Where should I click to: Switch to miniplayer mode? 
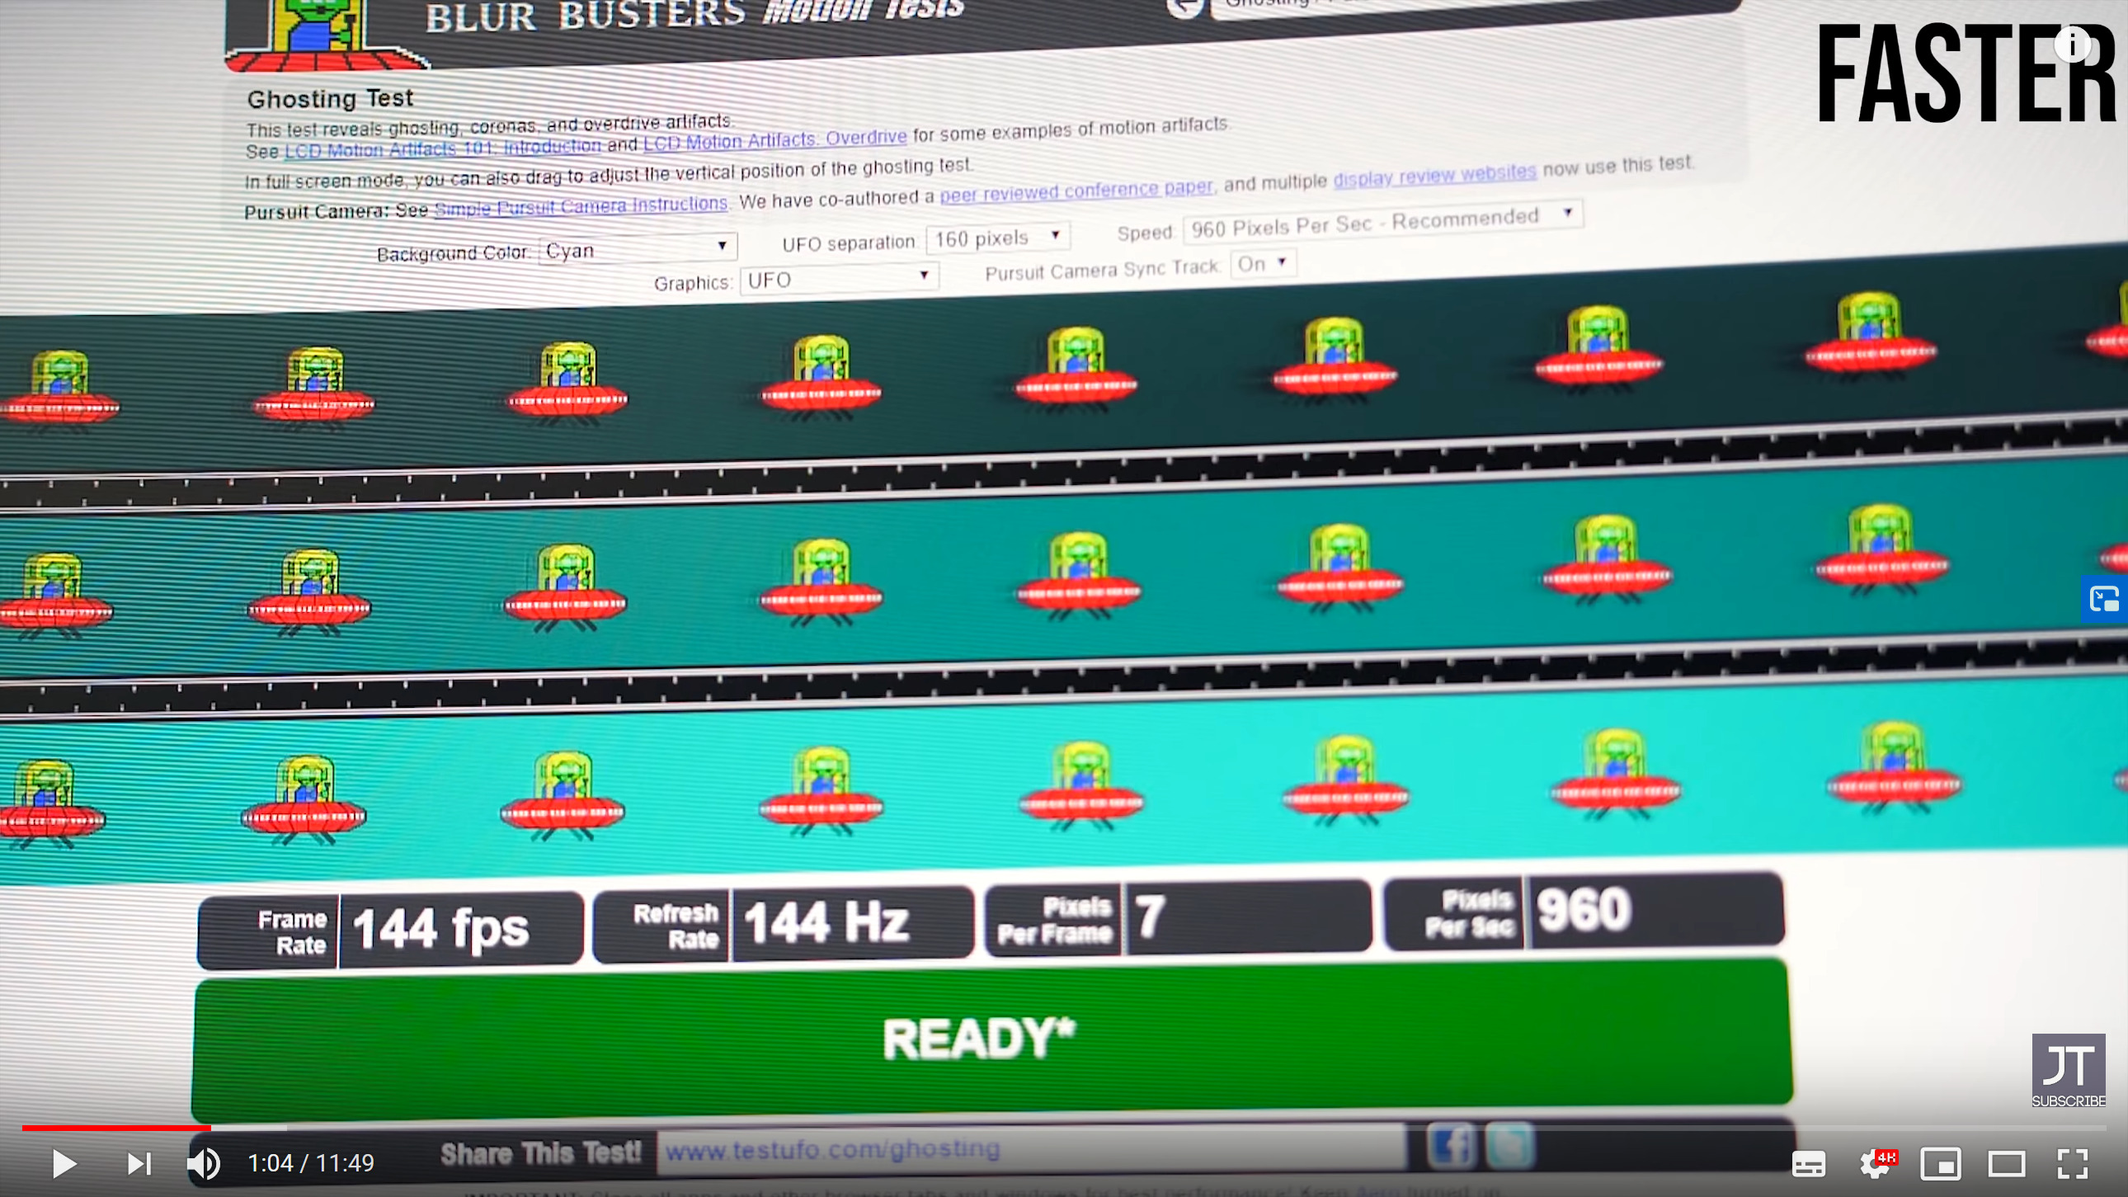pos(1940,1163)
